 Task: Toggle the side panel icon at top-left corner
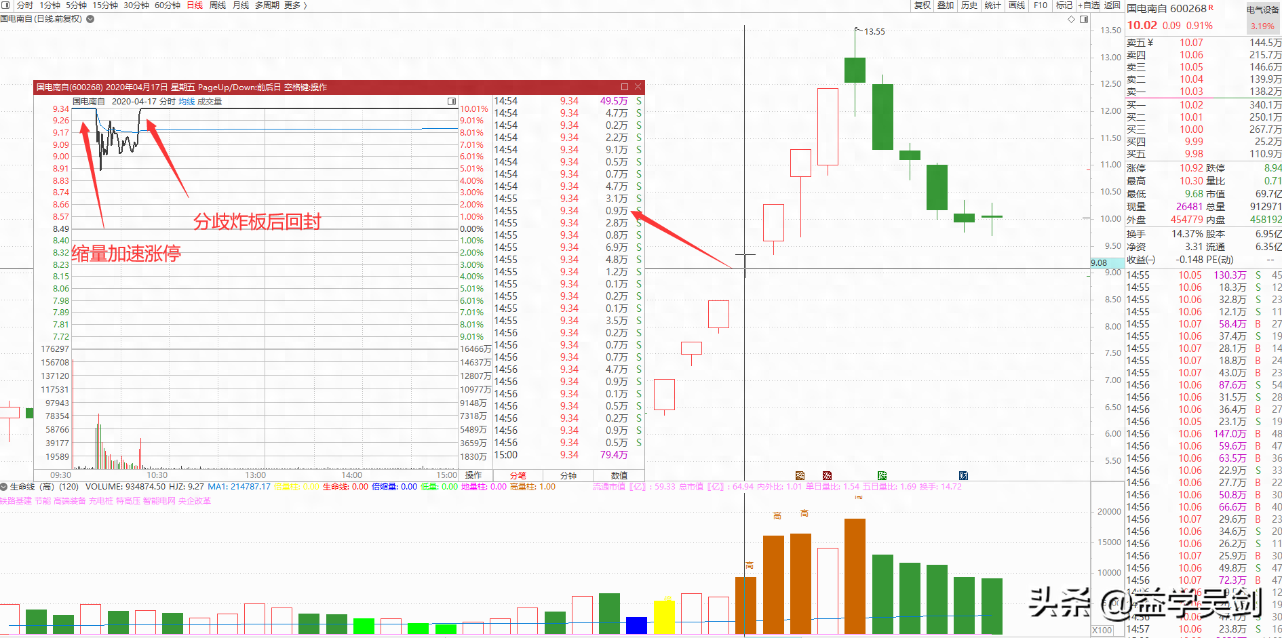point(5,5)
